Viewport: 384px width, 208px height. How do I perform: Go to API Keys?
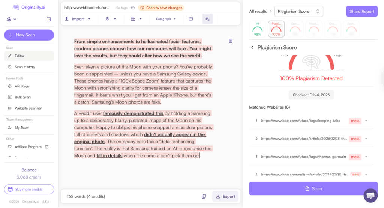coord(29,86)
